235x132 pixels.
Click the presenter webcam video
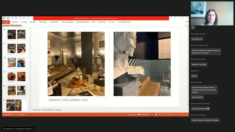212,14
